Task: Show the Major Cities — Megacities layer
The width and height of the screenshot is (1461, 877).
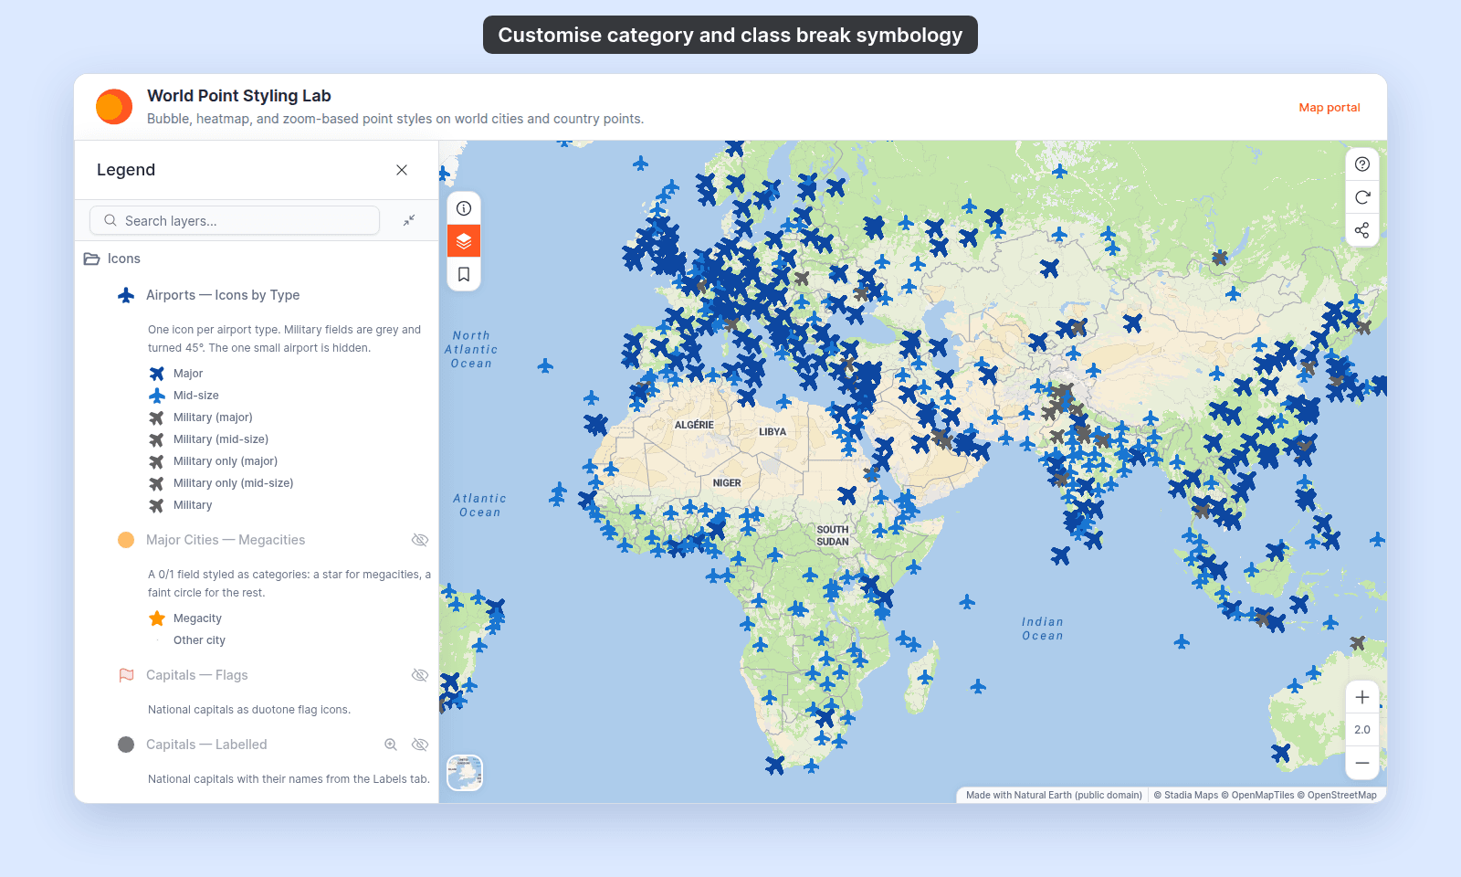Action: (420, 540)
